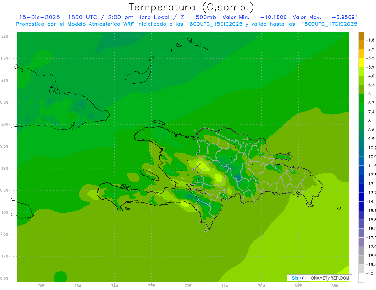Click the "19N" latitude label

pos(5,168)
